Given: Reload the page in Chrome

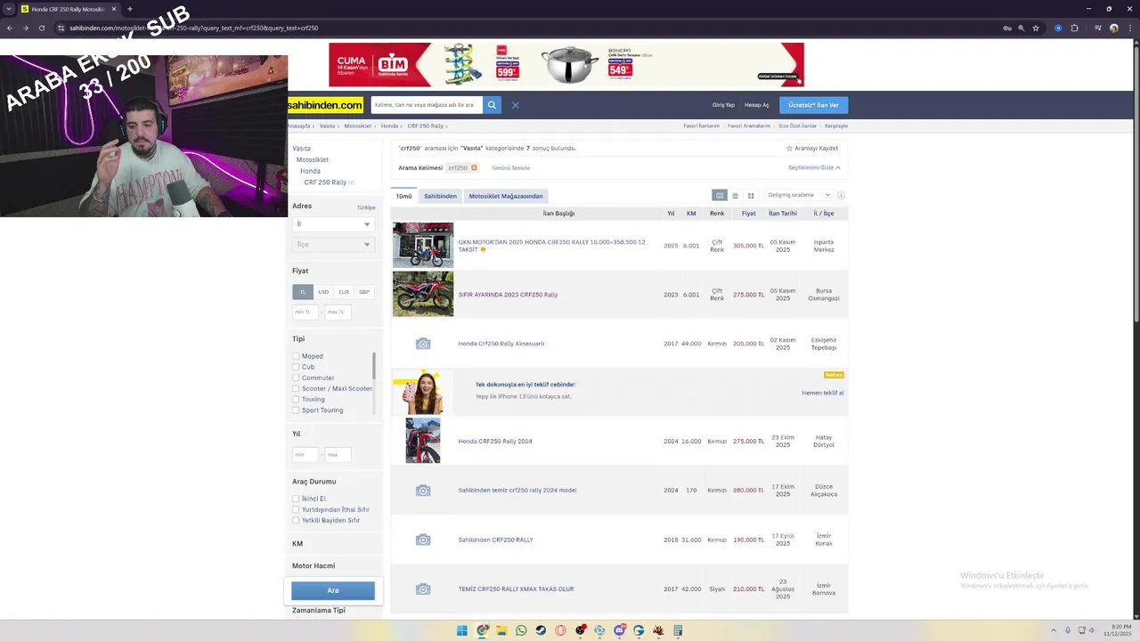Looking at the screenshot, I should click(41, 28).
